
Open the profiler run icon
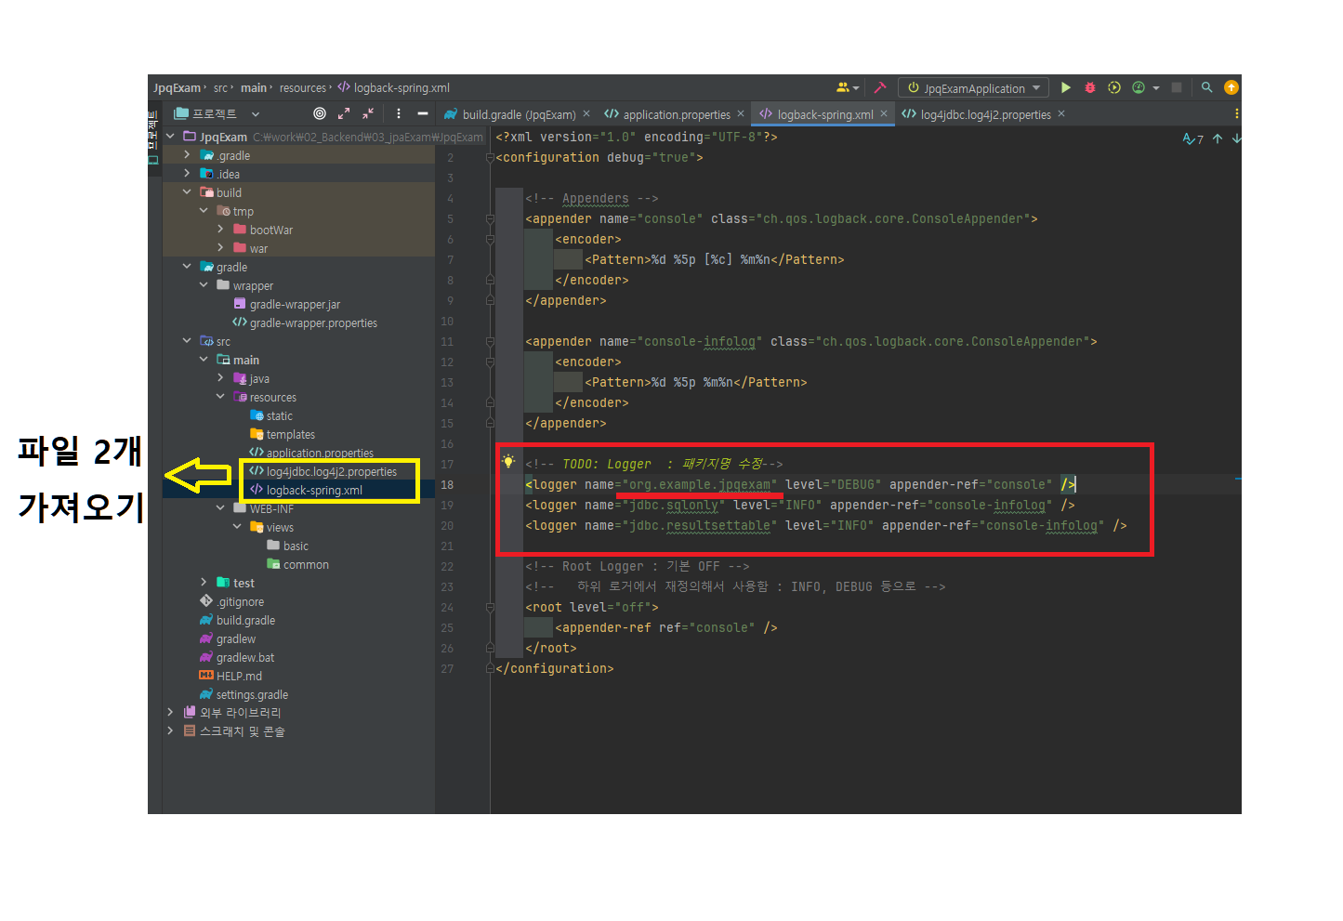[x=1139, y=87]
